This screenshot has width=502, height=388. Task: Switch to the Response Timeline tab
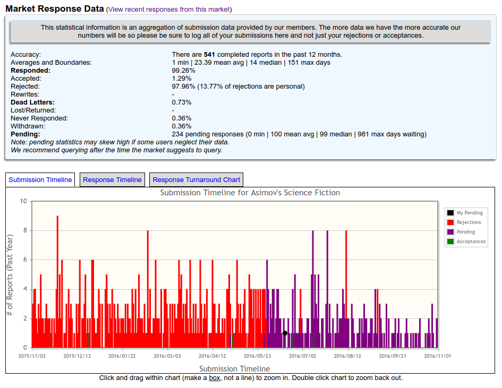(112, 180)
